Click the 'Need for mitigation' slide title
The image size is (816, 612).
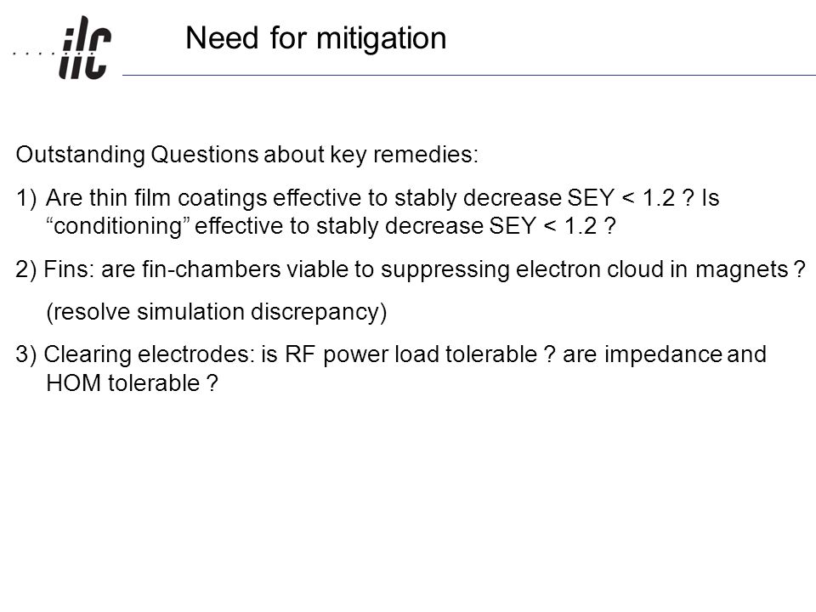click(x=316, y=38)
